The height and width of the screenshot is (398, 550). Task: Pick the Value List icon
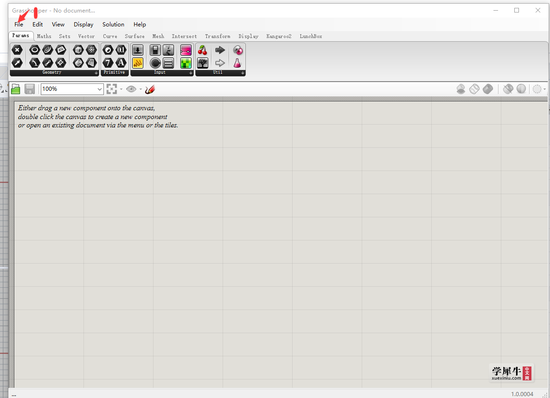tap(168, 63)
